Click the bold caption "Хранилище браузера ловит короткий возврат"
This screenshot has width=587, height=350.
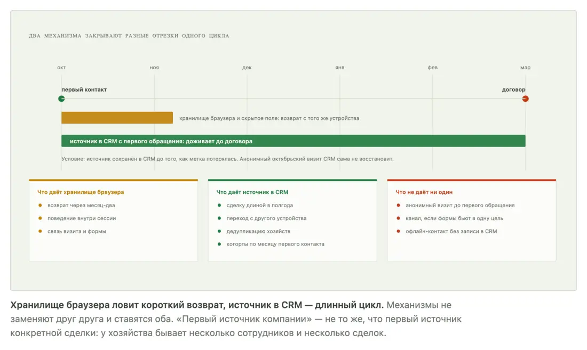coord(118,305)
